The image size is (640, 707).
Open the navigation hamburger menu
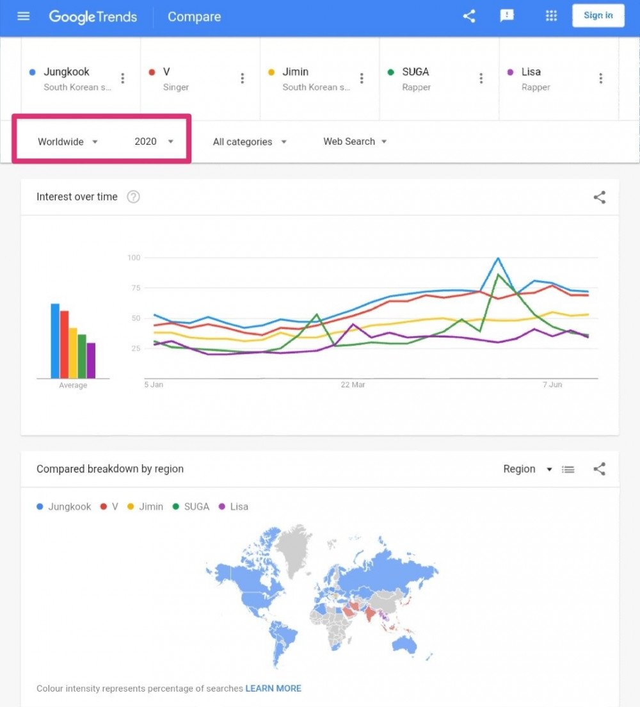tap(24, 16)
